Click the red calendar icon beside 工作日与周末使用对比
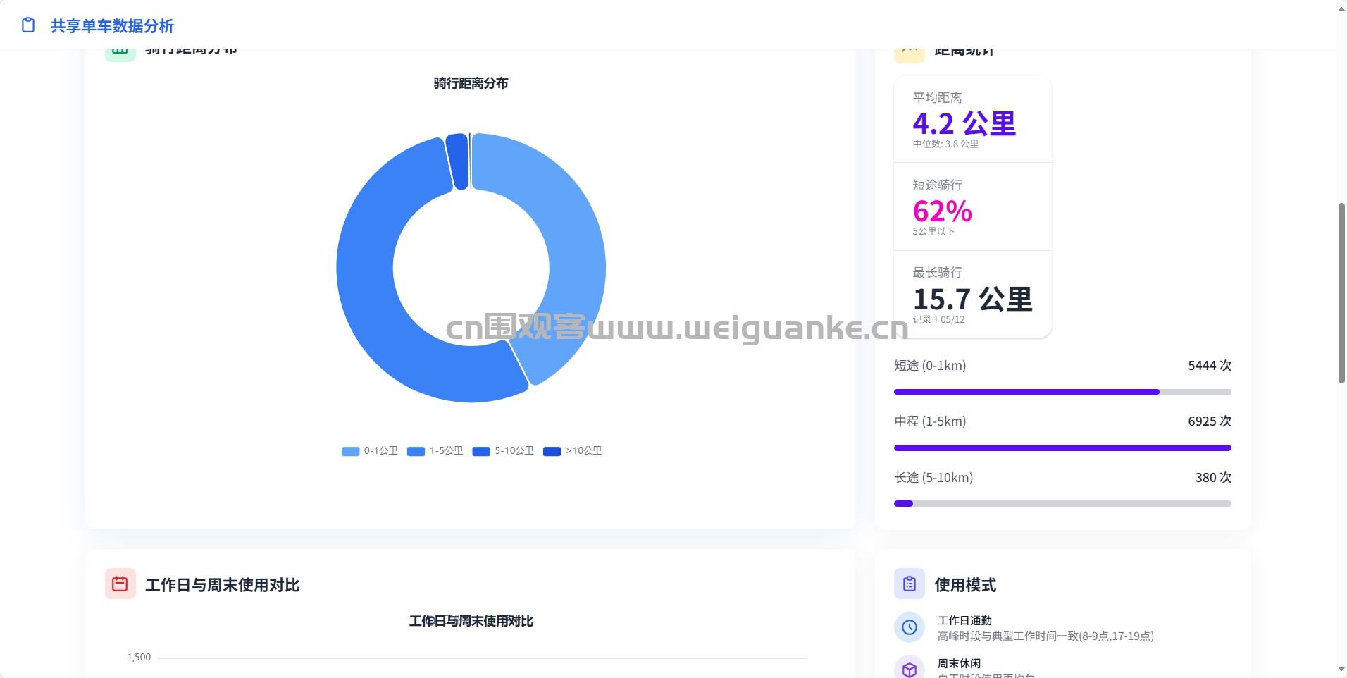Image resolution: width=1347 pixels, height=678 pixels. coord(120,584)
